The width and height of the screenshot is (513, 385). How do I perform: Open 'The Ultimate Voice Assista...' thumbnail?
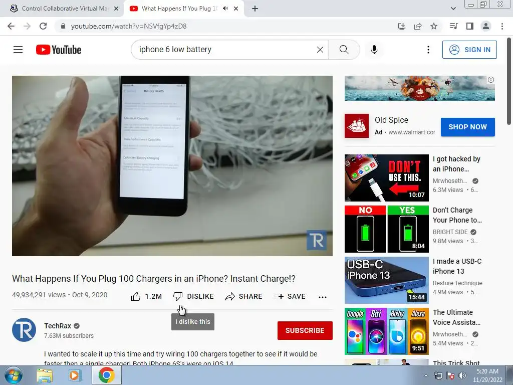(x=386, y=331)
